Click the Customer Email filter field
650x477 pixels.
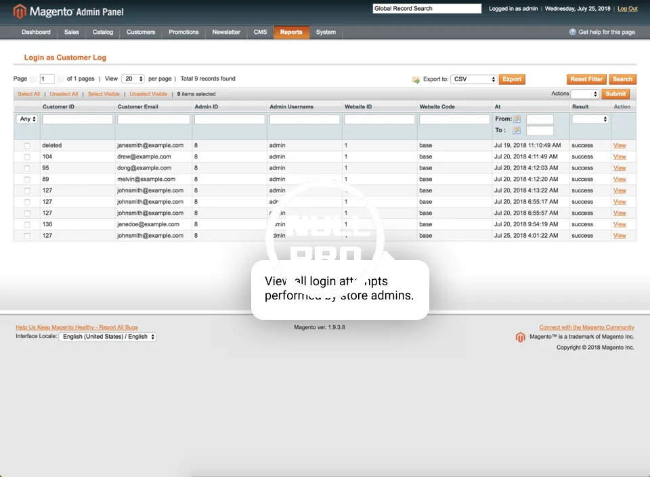coord(154,119)
